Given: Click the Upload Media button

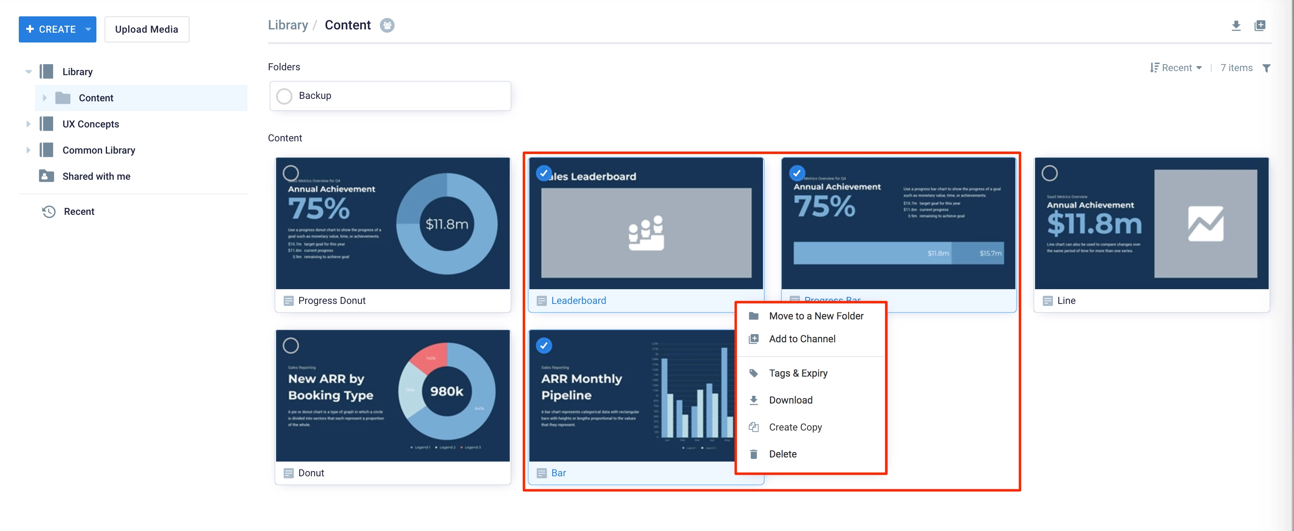Looking at the screenshot, I should (147, 29).
